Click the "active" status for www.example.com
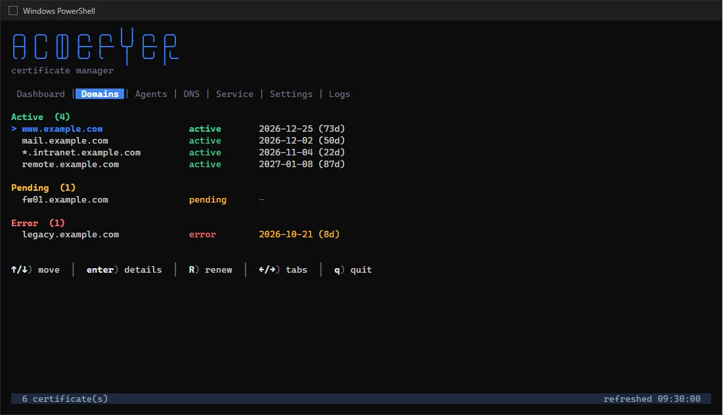The width and height of the screenshot is (723, 415). pyautogui.click(x=205, y=129)
